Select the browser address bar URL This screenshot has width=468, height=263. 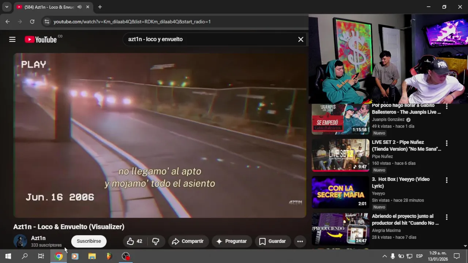132,22
